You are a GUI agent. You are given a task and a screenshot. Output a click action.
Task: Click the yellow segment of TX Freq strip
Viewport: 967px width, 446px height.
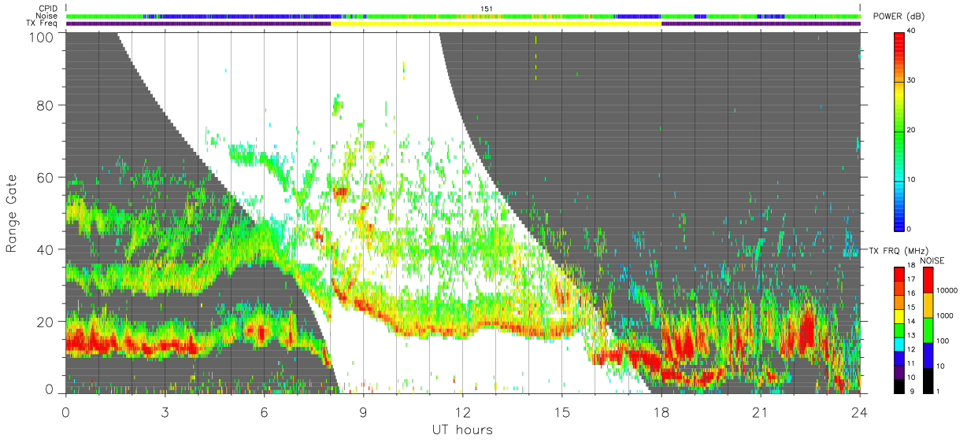pos(496,24)
